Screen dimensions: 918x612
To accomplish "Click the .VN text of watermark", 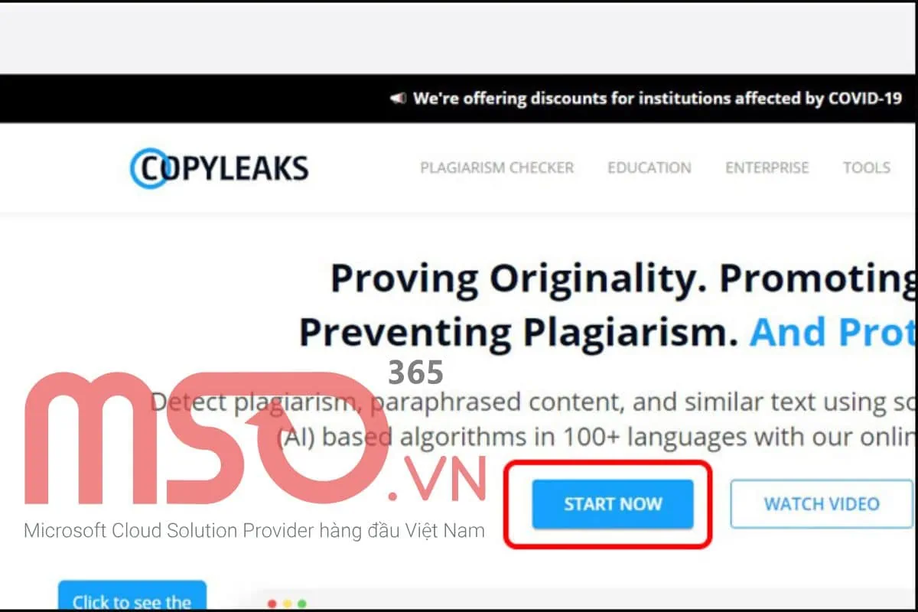I will [438, 479].
